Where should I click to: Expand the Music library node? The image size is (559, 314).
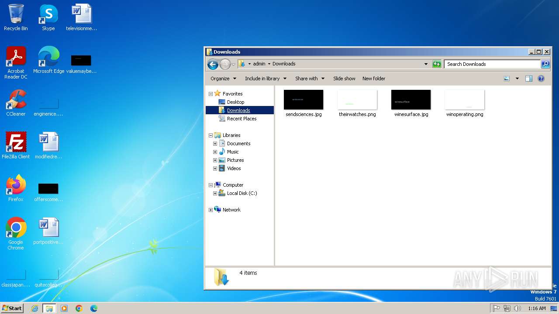[215, 152]
